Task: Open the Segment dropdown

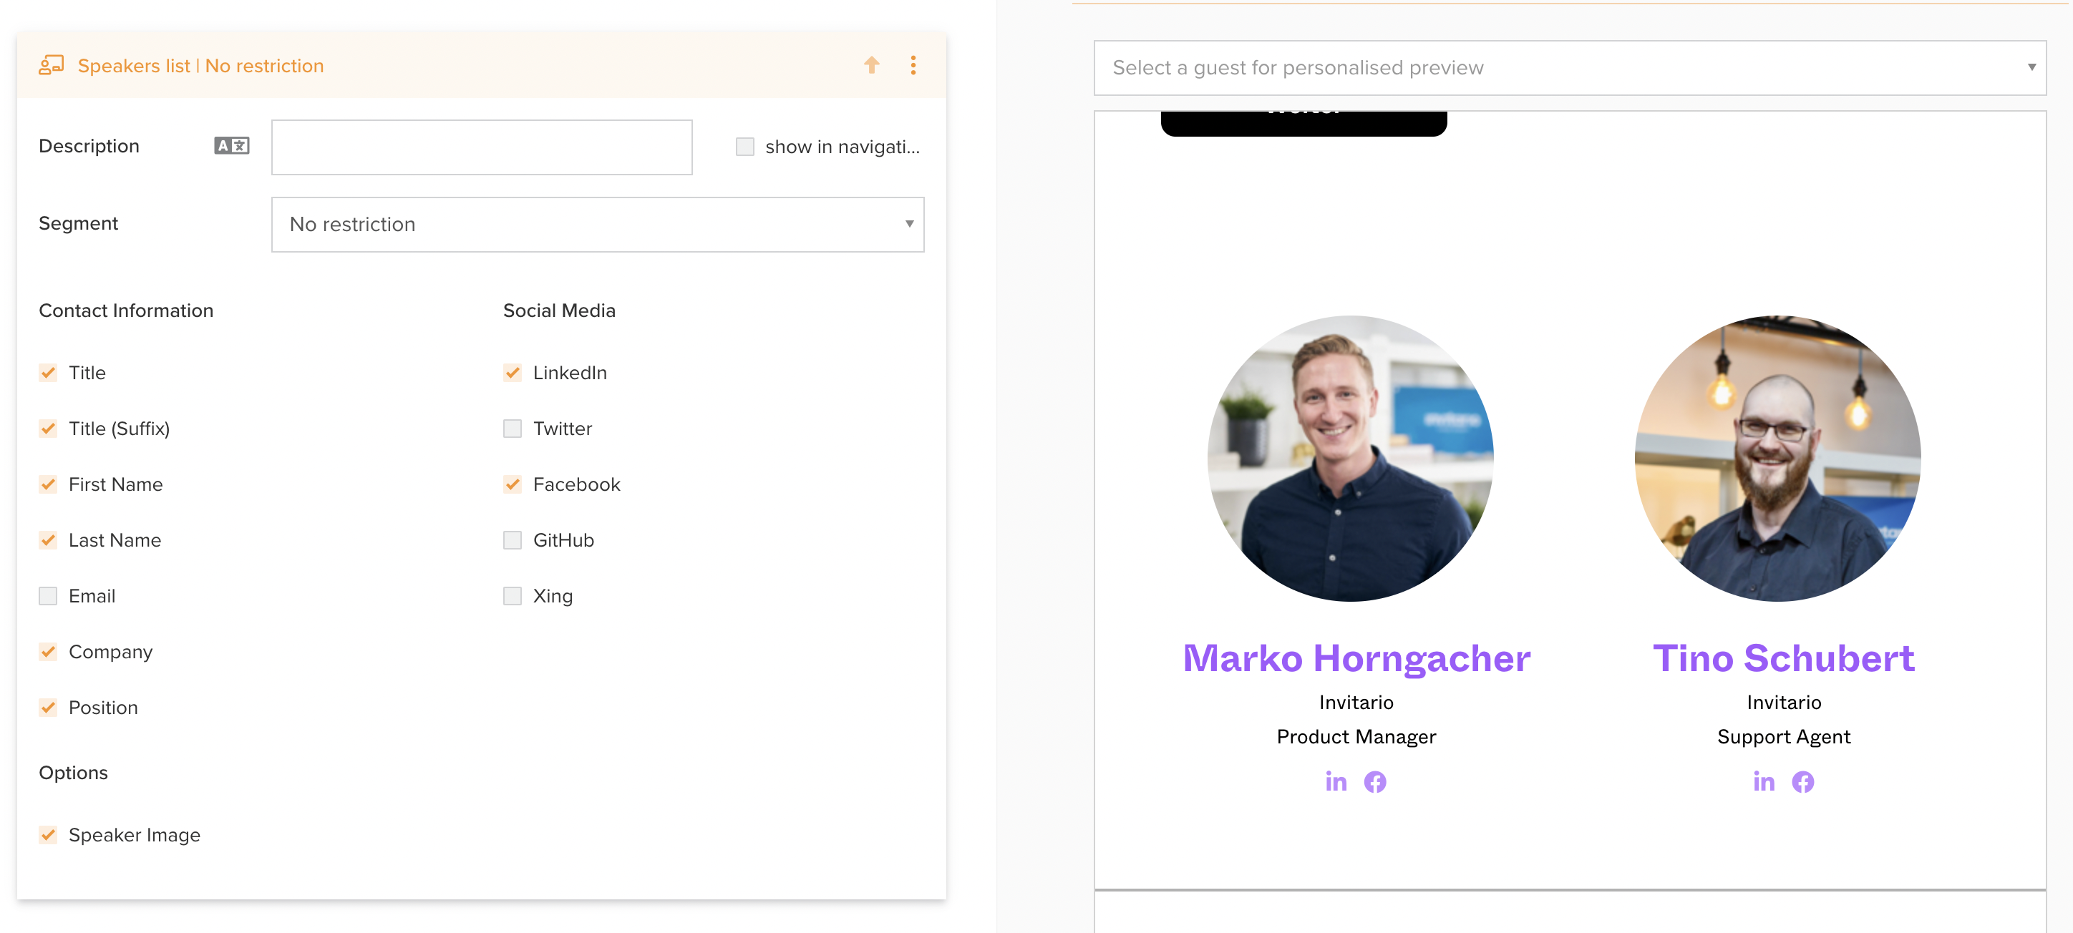Action: tap(597, 225)
